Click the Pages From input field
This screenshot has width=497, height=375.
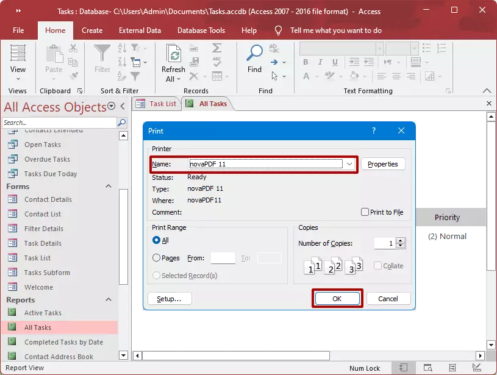click(x=223, y=259)
